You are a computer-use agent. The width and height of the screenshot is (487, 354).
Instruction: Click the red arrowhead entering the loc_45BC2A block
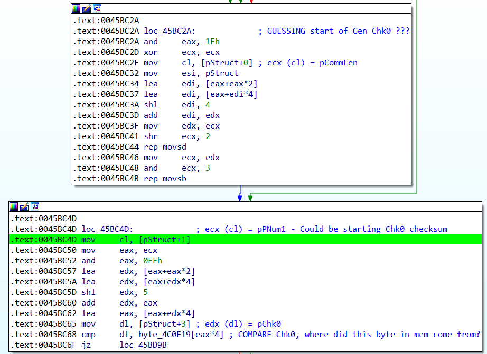[x=251, y=2]
